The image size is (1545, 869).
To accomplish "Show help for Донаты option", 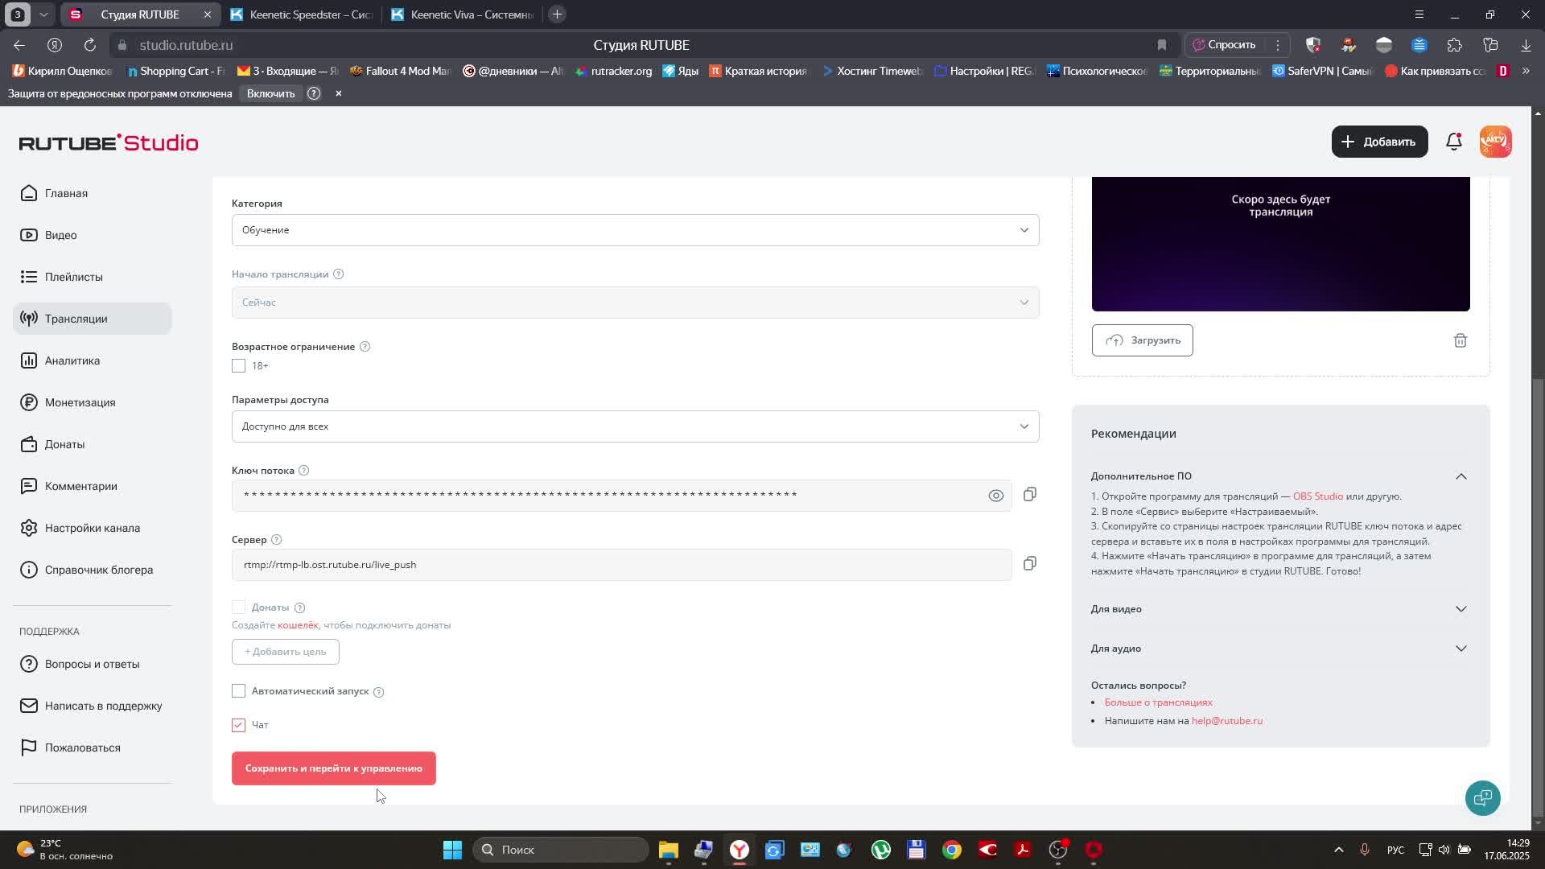I will (299, 607).
